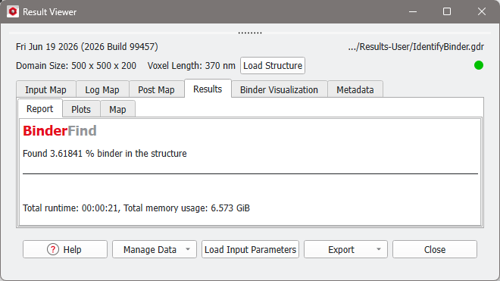This screenshot has width=500, height=281.
Task: Switch to the Log Map tab
Action: point(102,89)
